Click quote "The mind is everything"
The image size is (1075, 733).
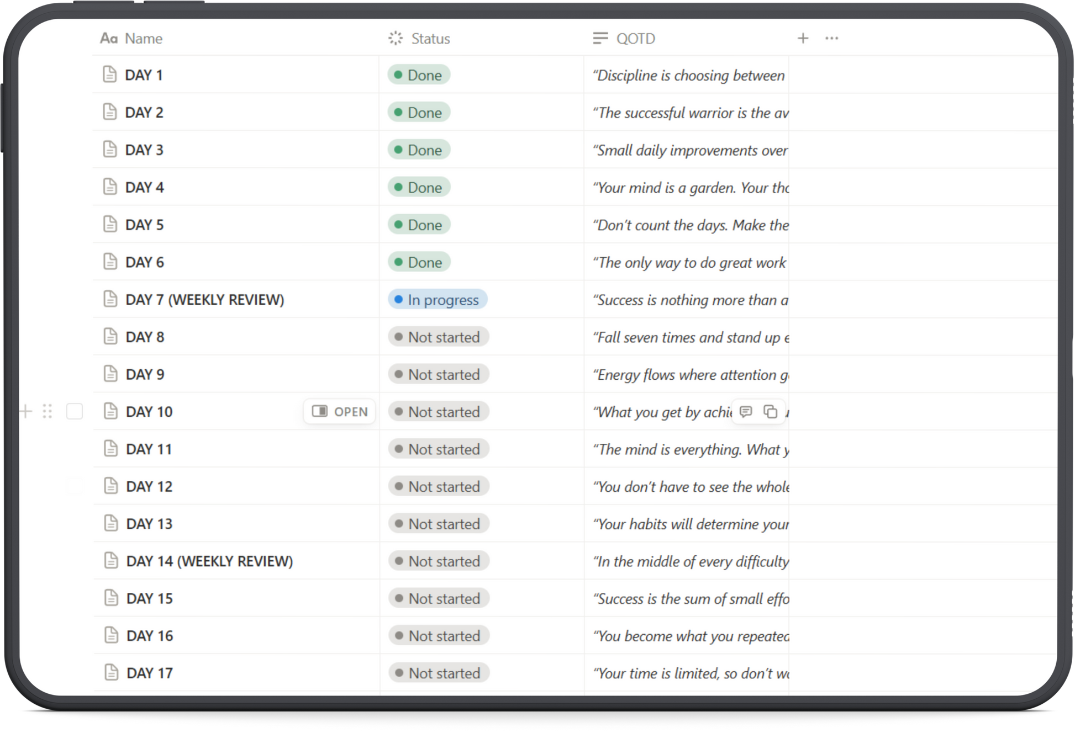[x=667, y=449]
